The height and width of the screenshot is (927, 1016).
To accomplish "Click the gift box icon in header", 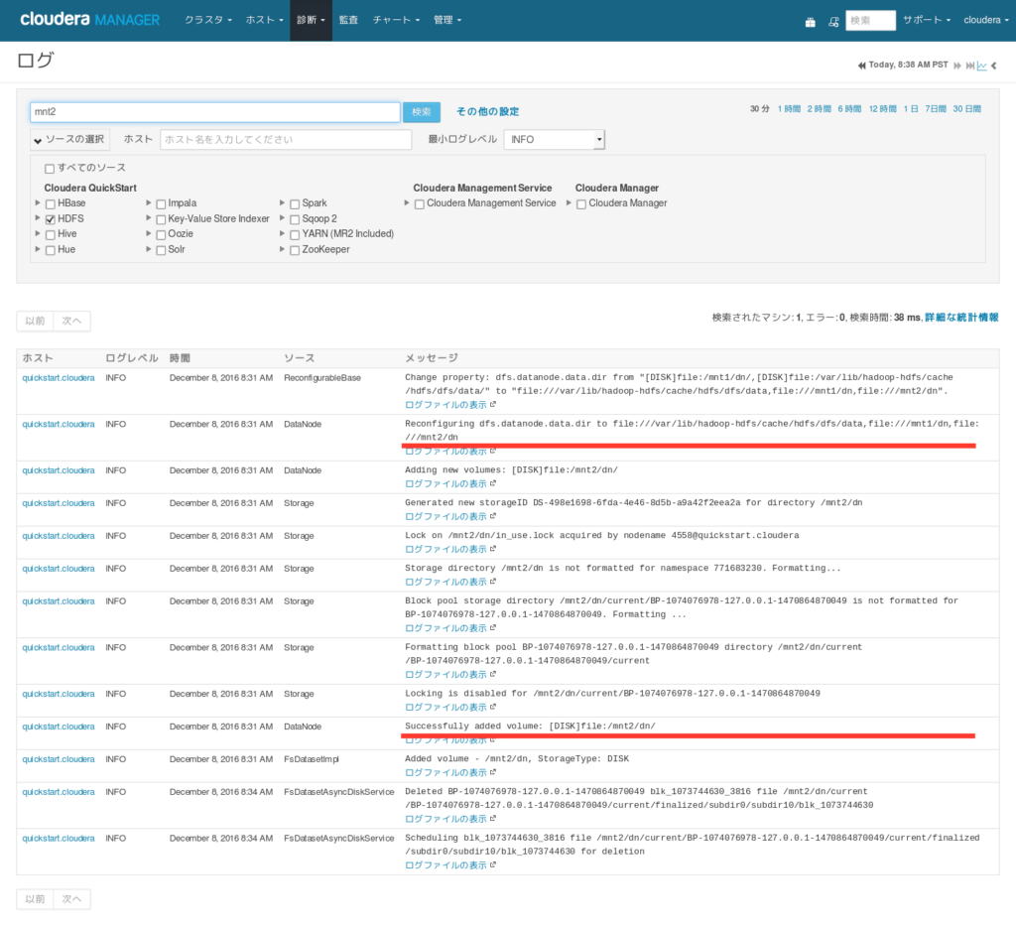I will (x=810, y=22).
